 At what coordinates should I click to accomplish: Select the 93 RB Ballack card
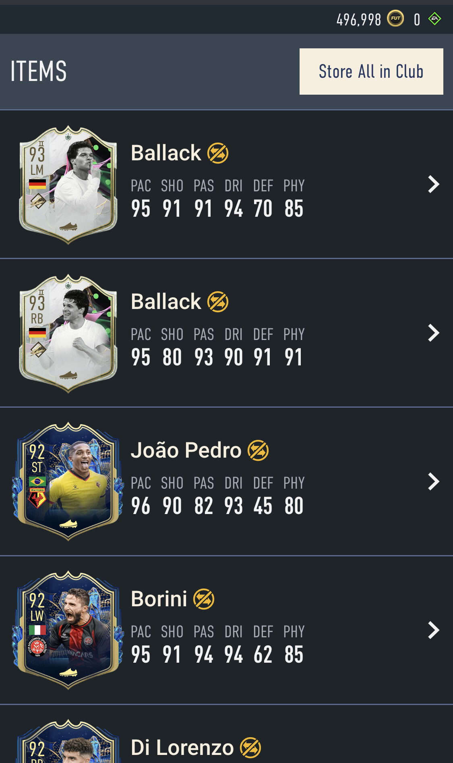[x=68, y=333]
